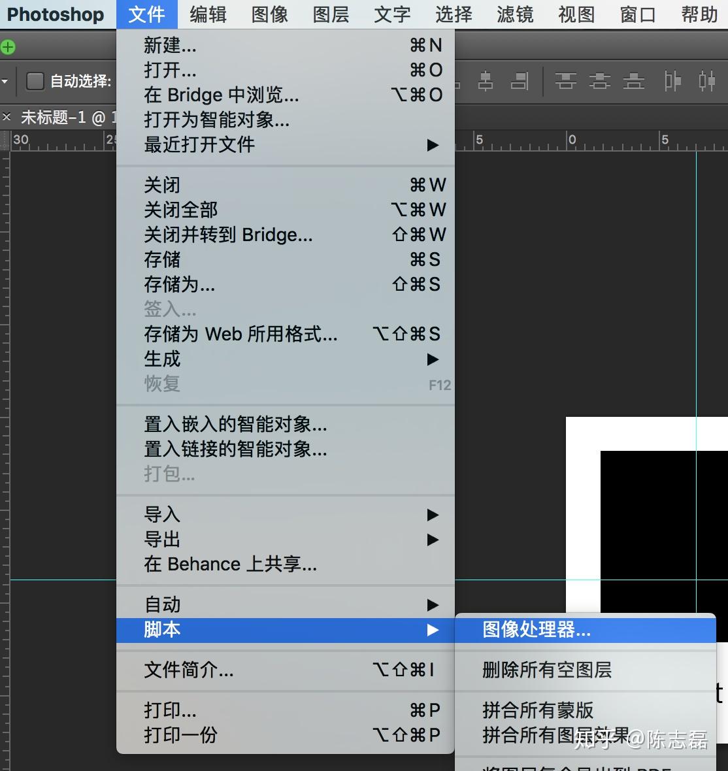Image resolution: width=728 pixels, height=771 pixels.
Task: Choose 存储 menu entry
Action: (286, 259)
